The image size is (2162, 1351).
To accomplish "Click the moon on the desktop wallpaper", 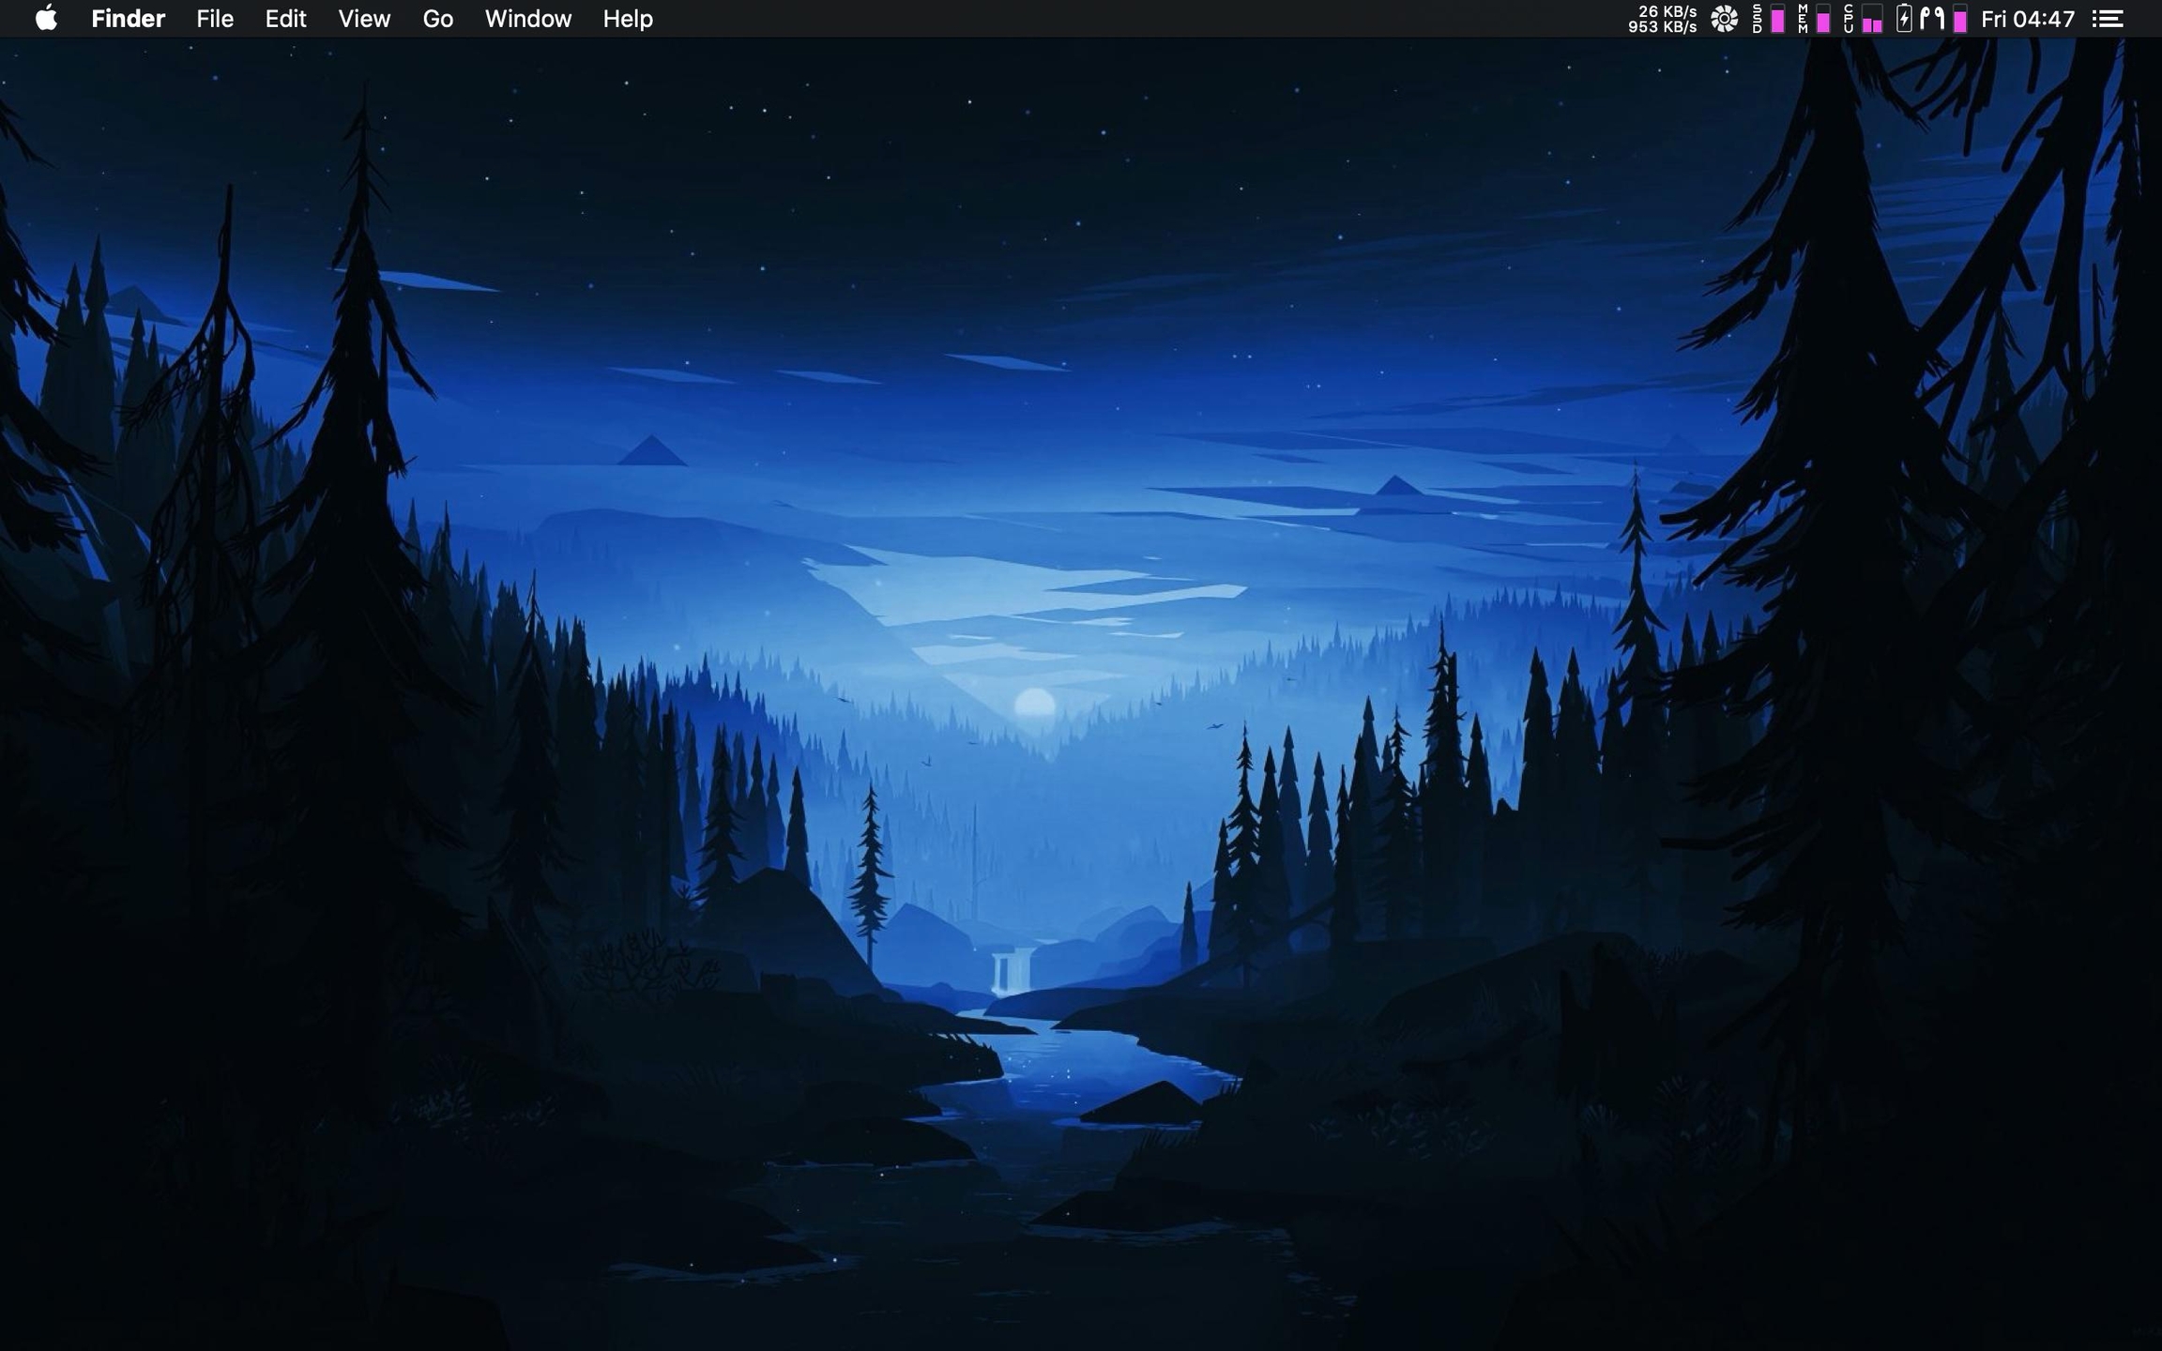I will click(x=1034, y=704).
